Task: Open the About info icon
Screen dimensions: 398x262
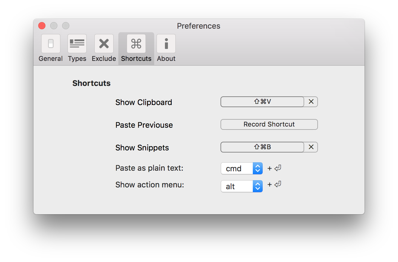Action: (166, 44)
